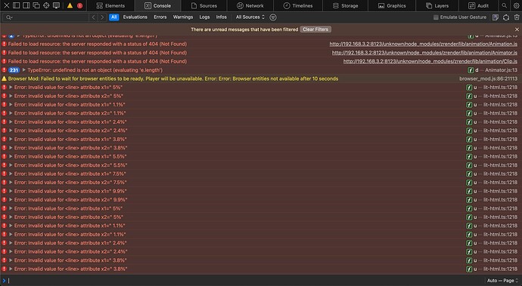Viewport: 522px width, 286px height.
Task: Open the Storage tab
Action: pyautogui.click(x=345, y=5)
